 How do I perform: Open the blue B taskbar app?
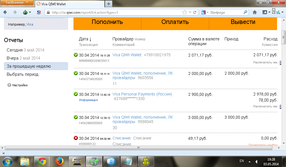[x=111, y=161]
